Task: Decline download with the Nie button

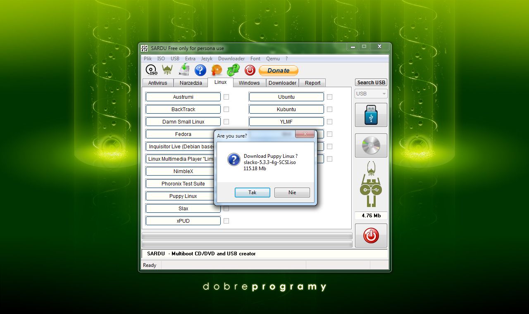Action: point(292,193)
